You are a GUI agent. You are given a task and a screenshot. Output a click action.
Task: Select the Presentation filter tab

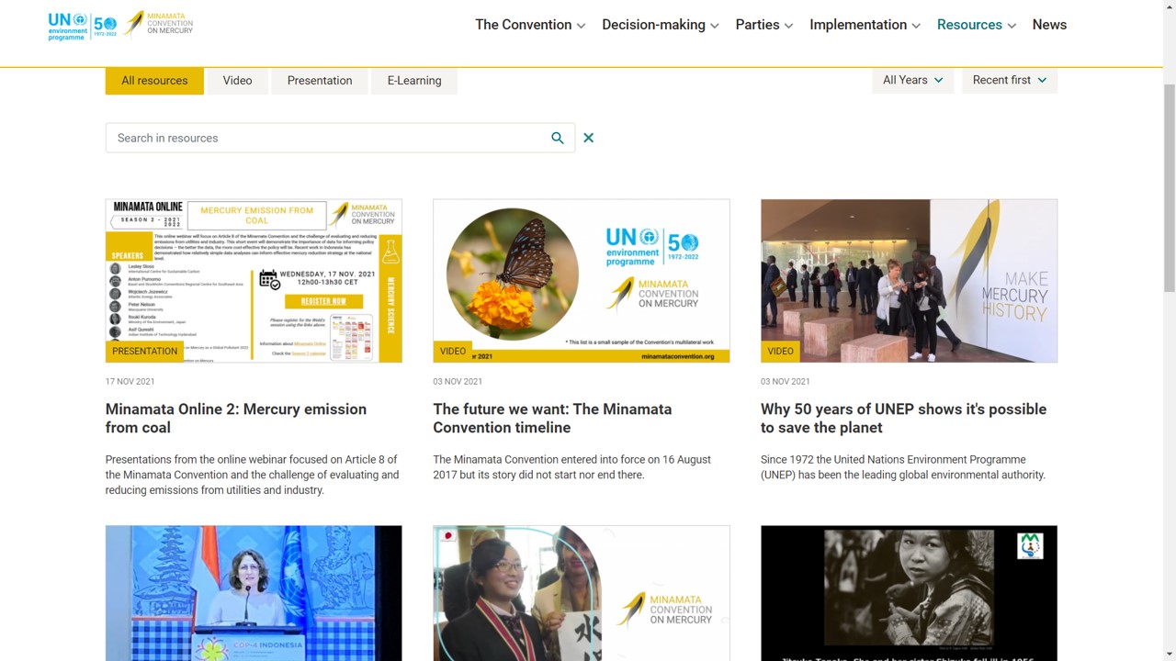[320, 81]
